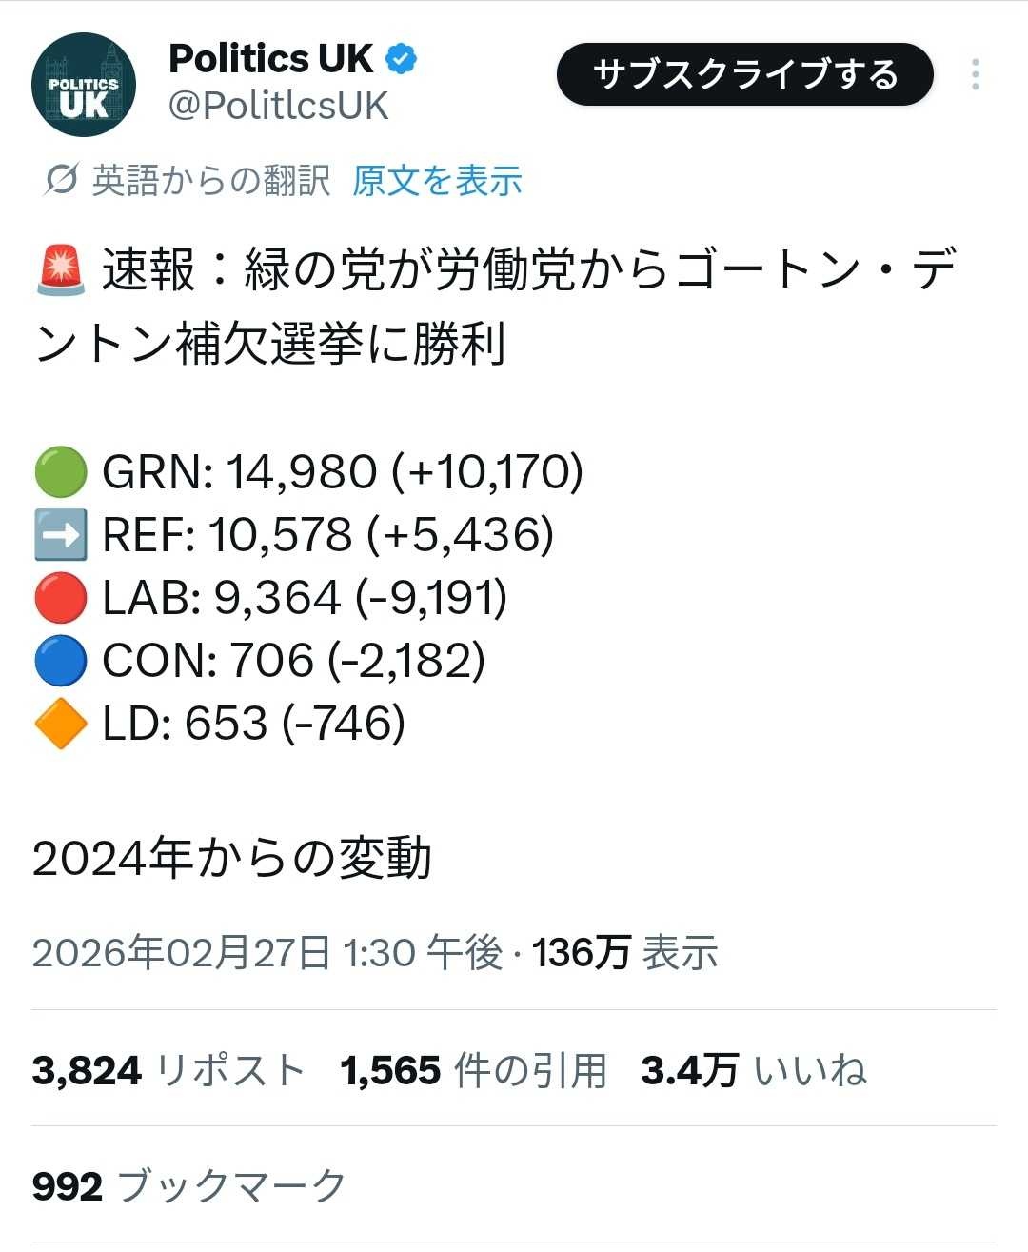
Task: Click the green circle beside GRN
Action: coord(61,472)
